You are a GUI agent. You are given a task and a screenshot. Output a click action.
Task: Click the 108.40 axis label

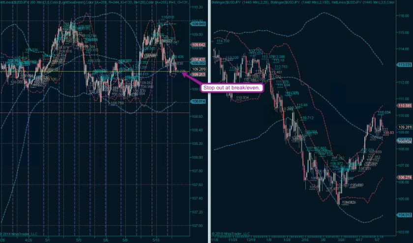click(198, 130)
